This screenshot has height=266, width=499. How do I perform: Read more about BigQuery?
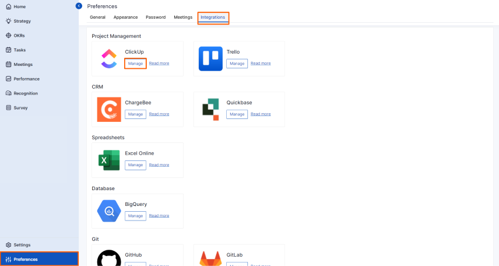pos(159,216)
